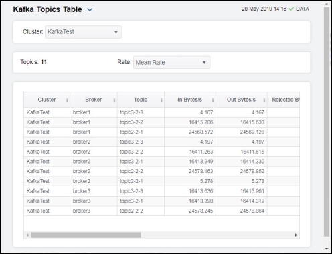
Task: Click the timestamp 20-May-2019 14:16
Action: tap(264, 9)
